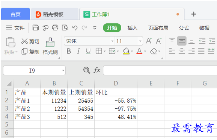Open the font name dropdown 宋体

click(x=112, y=41)
